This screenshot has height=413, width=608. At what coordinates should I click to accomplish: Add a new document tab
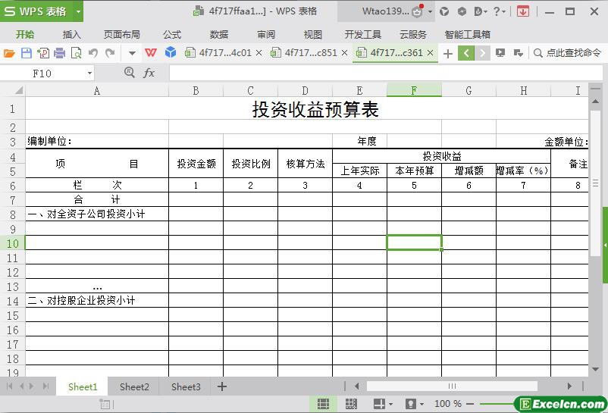pyautogui.click(x=448, y=54)
